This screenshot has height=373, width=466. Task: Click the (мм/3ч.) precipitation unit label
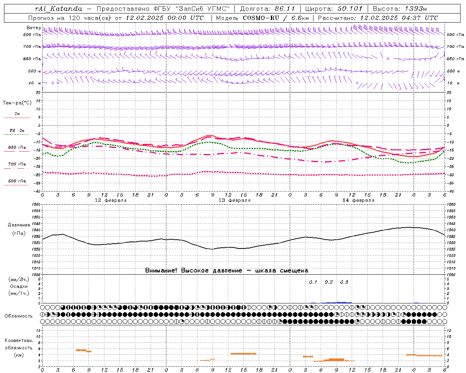coord(19,279)
